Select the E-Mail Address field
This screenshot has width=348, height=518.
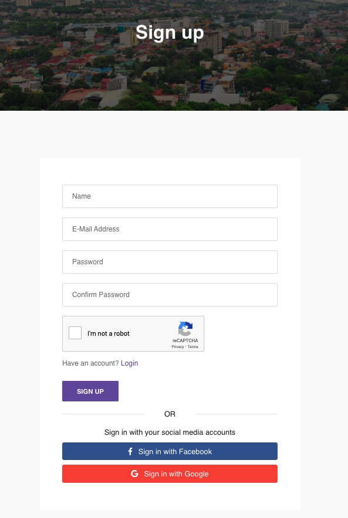click(x=170, y=229)
